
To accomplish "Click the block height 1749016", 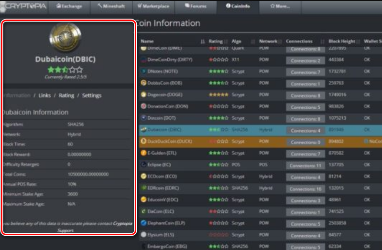I will click(x=337, y=94).
